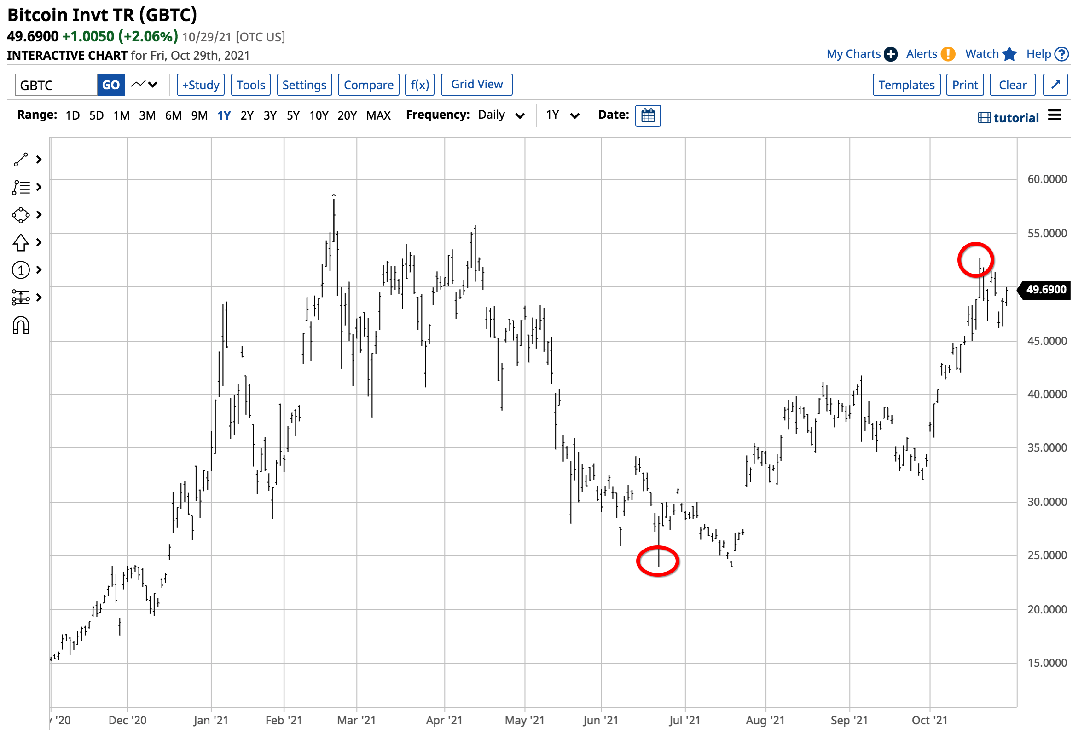Click the Watch star icon
Screen dimensions: 1090x733
1009,54
